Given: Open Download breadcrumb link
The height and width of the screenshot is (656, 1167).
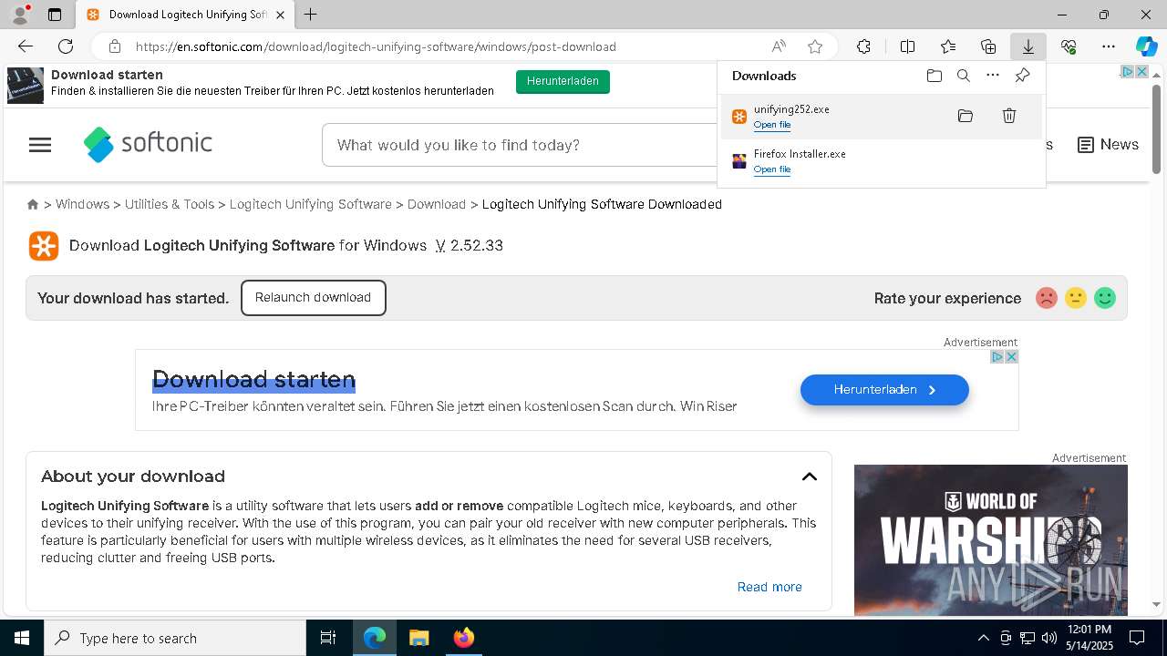Looking at the screenshot, I should pos(437,204).
